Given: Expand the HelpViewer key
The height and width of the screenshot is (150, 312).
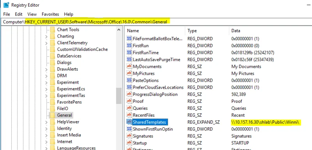Looking at the screenshot, I should pos(46,122).
